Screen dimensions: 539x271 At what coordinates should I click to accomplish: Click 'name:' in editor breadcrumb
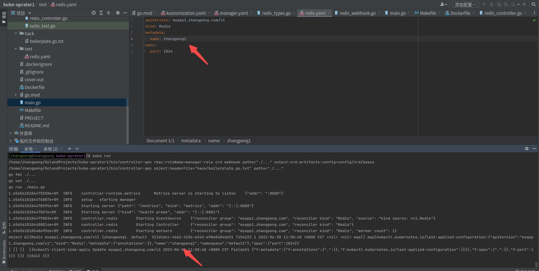(x=214, y=141)
